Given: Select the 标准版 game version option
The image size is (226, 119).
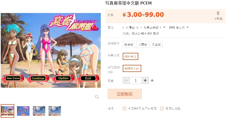Looking at the screenshot, I should (x=129, y=44).
